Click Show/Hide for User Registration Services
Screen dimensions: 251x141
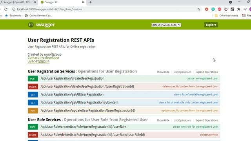(x=163, y=72)
